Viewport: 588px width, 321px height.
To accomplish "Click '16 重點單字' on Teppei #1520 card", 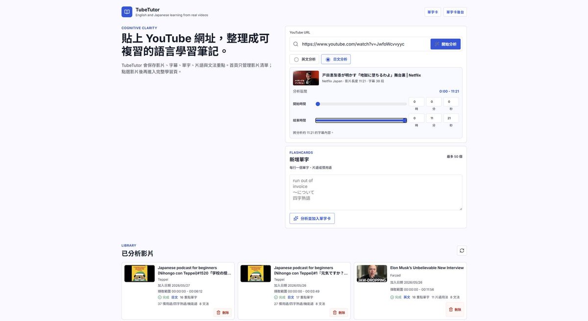I will [x=189, y=297].
